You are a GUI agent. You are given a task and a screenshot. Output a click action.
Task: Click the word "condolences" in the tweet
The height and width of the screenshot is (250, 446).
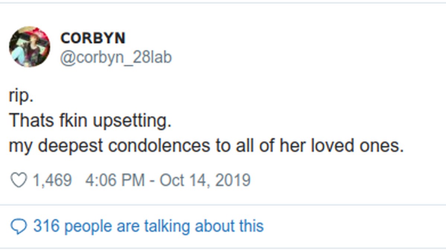(159, 145)
